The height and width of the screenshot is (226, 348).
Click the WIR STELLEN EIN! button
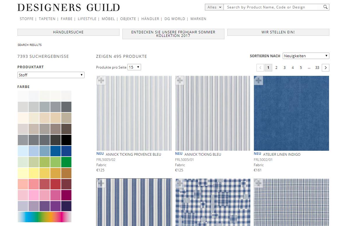click(278, 32)
